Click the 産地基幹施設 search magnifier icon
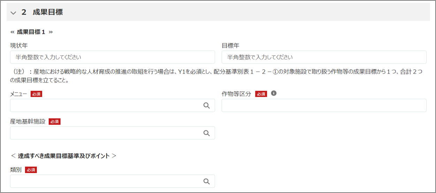This screenshot has width=436, height=193. (x=206, y=133)
